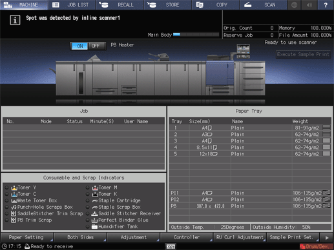Show more bottom buttons with arrow
Viewport: 334px width, 250px height.
(327, 238)
